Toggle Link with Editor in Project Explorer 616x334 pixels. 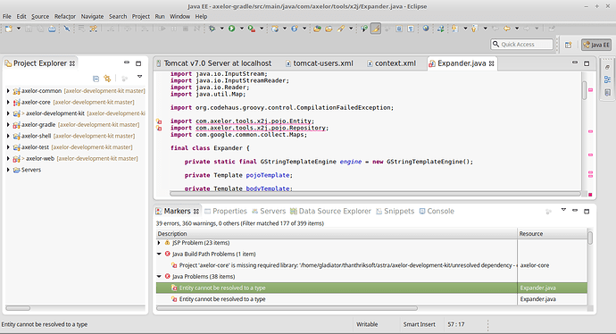[x=107, y=79]
